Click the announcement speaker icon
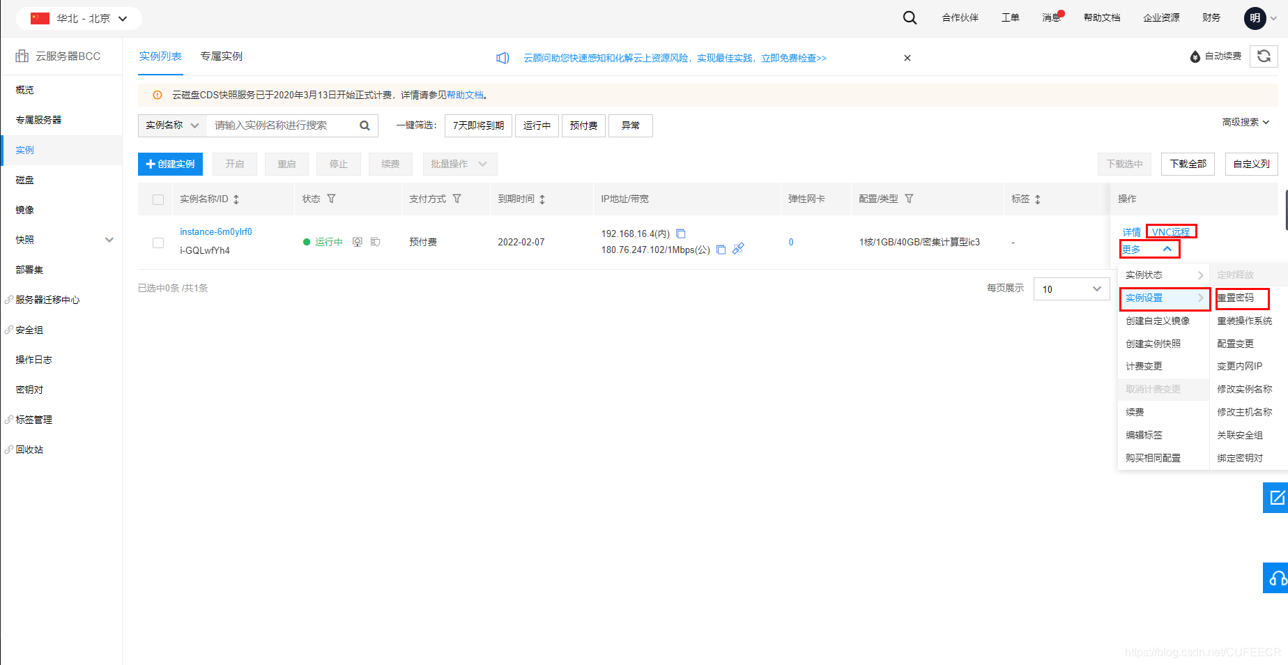The width and height of the screenshot is (1288, 665). tap(503, 58)
